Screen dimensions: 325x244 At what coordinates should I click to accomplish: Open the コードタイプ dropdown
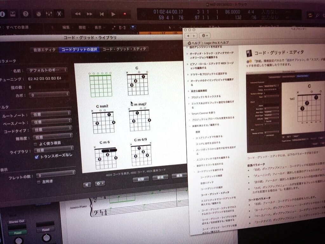coord(52,129)
